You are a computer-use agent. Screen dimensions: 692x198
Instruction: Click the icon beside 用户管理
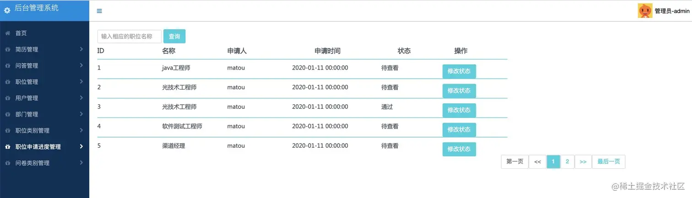pyautogui.click(x=7, y=98)
